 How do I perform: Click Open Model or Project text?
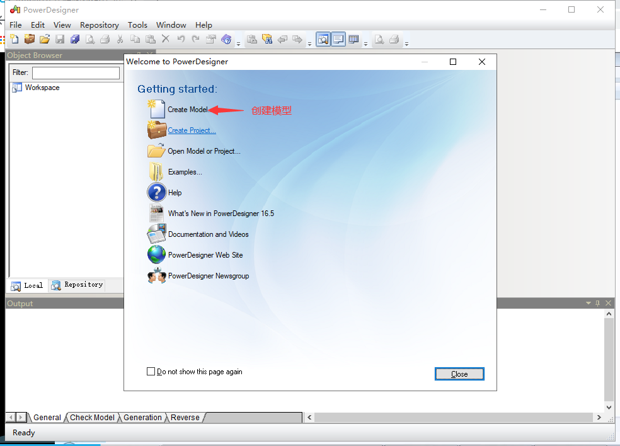(204, 151)
